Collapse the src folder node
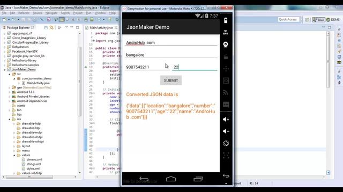 pos(10,74)
